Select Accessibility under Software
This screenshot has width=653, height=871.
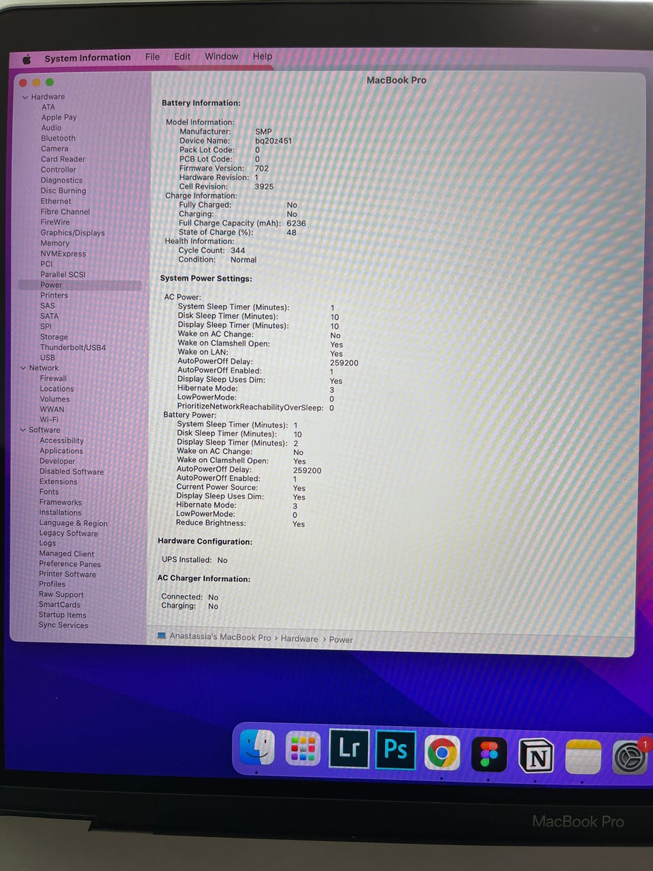61,440
